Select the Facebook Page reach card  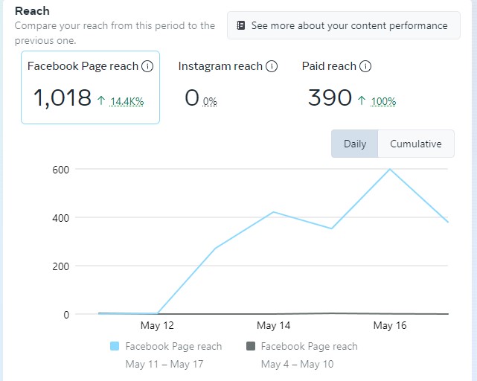click(90, 87)
